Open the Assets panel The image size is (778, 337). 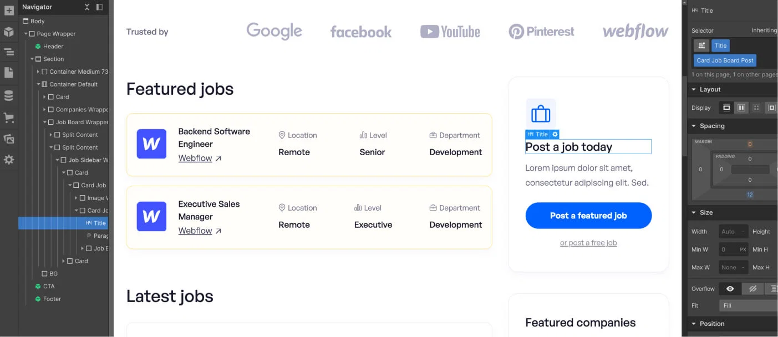[9, 139]
